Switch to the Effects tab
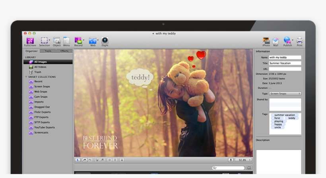The image size is (326, 178). (x=64, y=51)
